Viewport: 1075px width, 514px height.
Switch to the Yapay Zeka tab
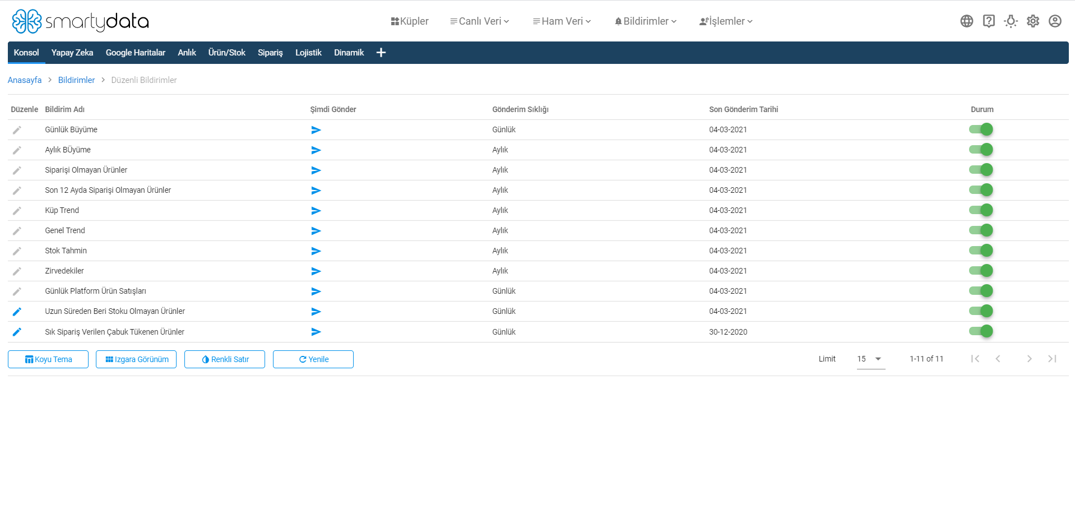(x=72, y=53)
